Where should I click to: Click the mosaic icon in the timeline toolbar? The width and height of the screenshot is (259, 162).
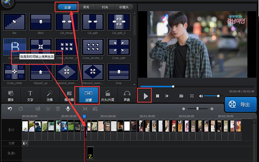coord(95,108)
